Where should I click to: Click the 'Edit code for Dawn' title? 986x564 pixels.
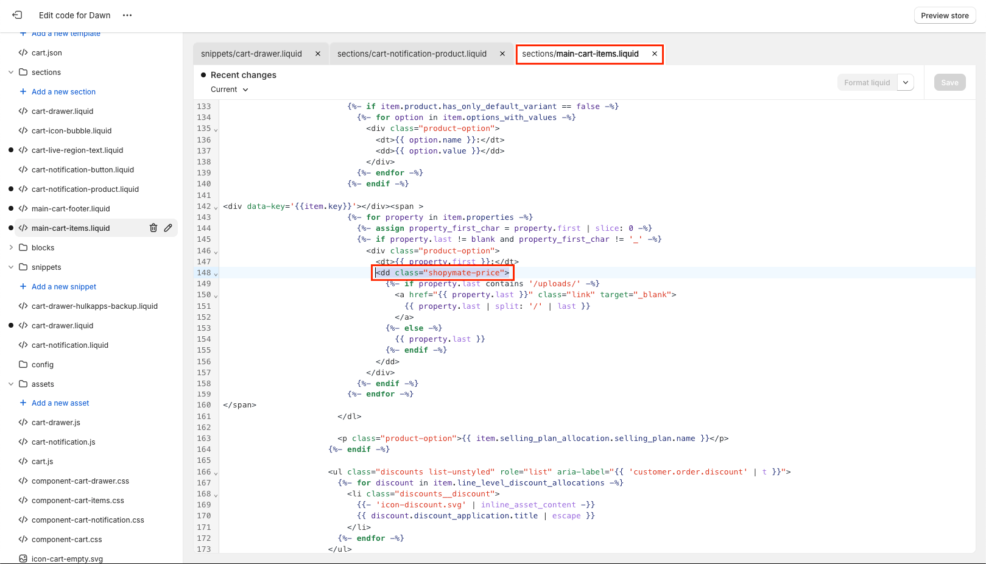(75, 15)
